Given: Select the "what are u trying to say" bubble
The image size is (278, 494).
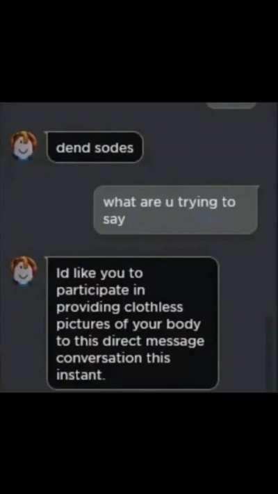Looking at the screenshot, I should coord(176,210).
